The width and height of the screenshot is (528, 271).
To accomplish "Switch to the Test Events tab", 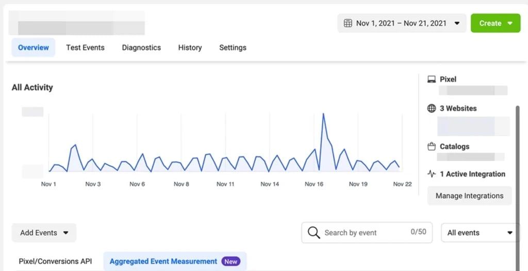I will click(x=85, y=47).
